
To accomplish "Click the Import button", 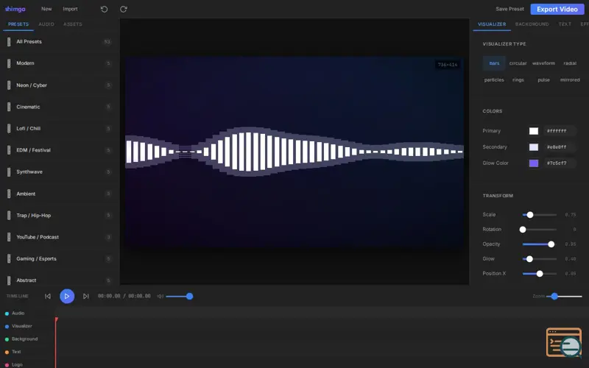I will coord(70,9).
